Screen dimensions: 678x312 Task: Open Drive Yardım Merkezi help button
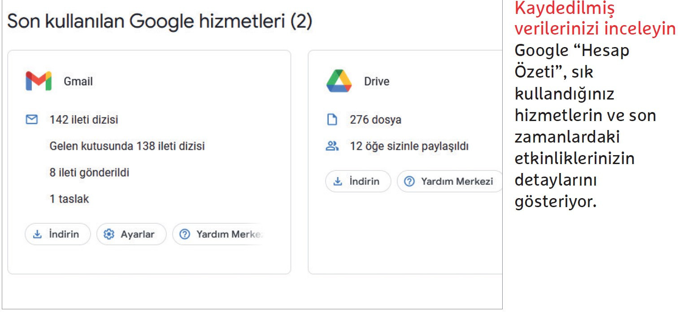tap(450, 181)
